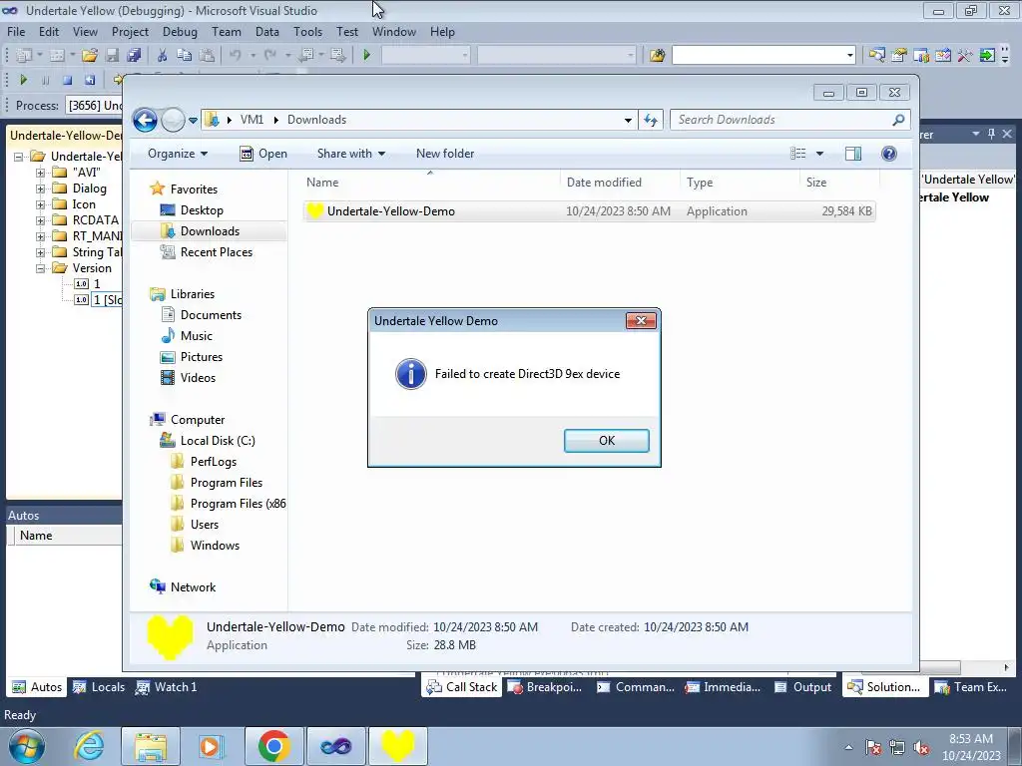Switch to the Locals tab
This screenshot has height=766, width=1022.
(x=99, y=687)
